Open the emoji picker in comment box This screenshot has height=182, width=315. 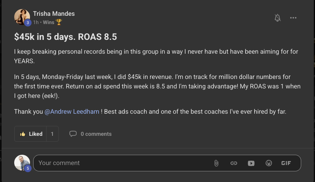coord(269,163)
